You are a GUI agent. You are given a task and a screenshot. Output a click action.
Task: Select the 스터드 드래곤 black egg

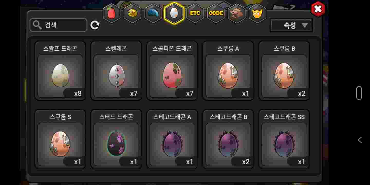click(116, 139)
